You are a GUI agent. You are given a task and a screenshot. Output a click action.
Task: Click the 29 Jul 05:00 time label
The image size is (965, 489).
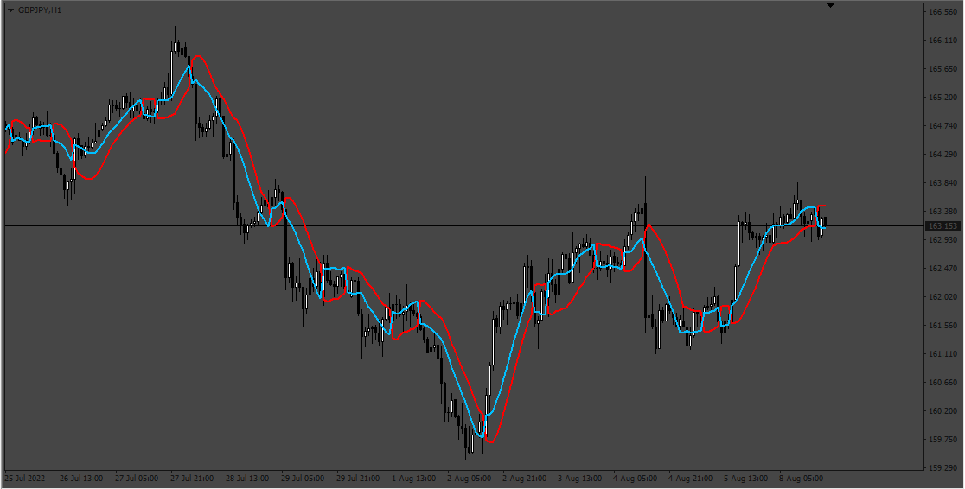[303, 479]
